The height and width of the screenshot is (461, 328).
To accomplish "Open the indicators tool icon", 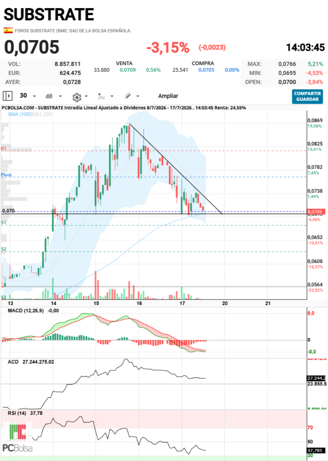I will point(101,96).
